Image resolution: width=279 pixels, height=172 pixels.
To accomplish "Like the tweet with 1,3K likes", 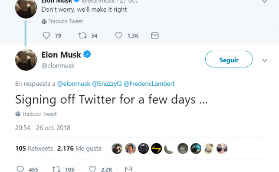I will (118, 36).
